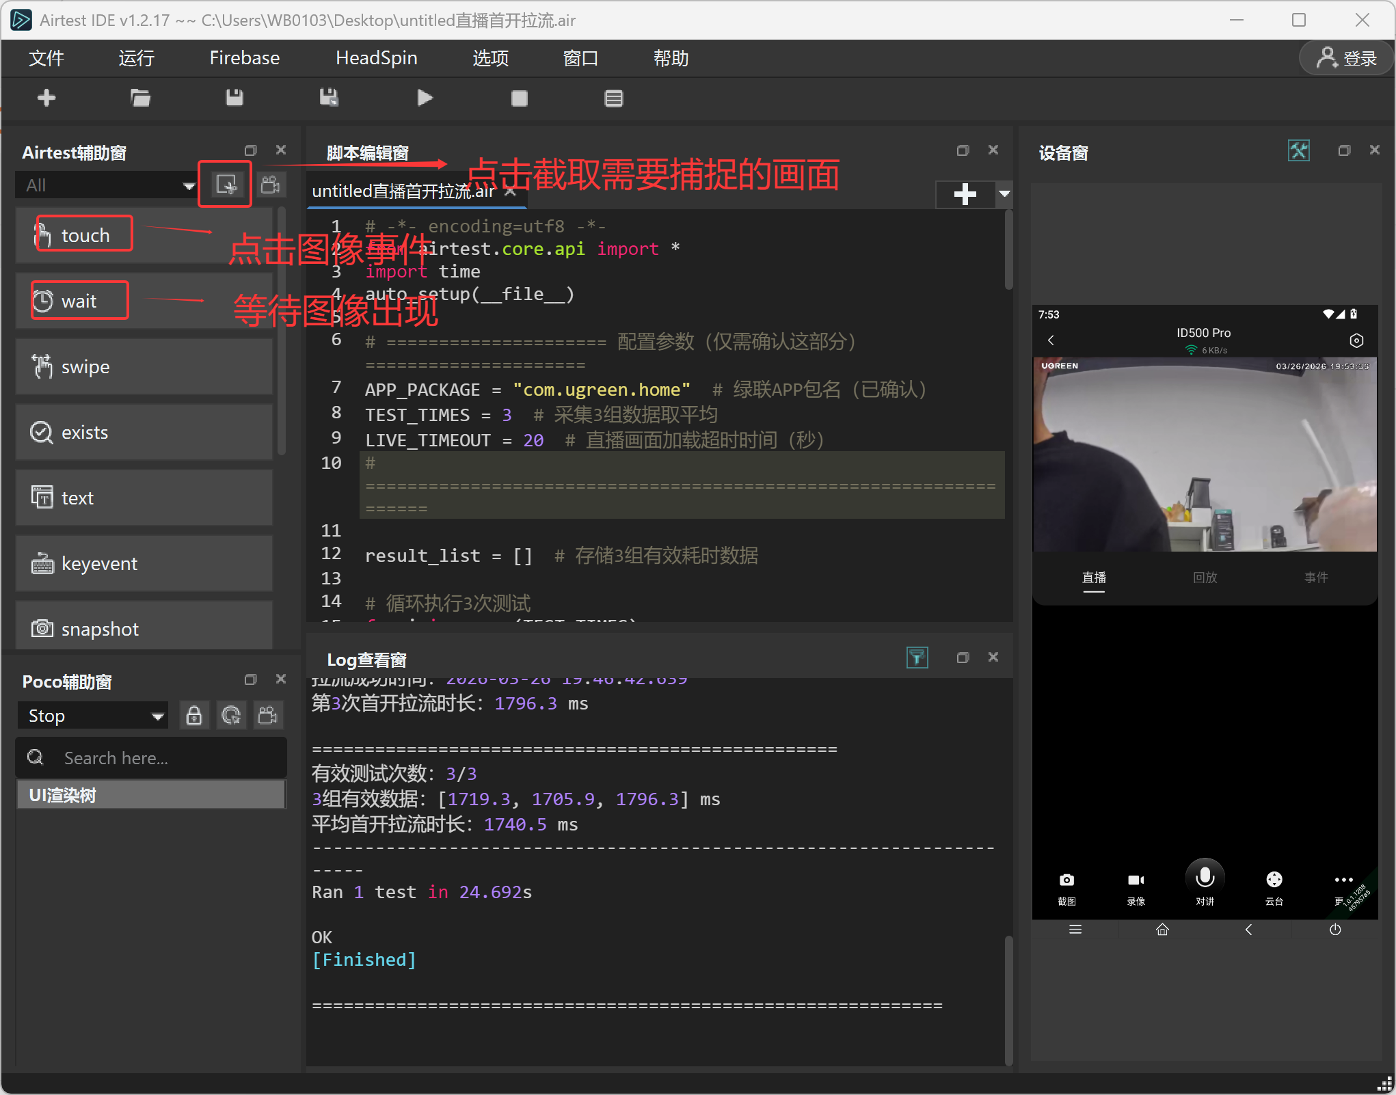
Task: Open the 运行 menu
Action: click(136, 58)
